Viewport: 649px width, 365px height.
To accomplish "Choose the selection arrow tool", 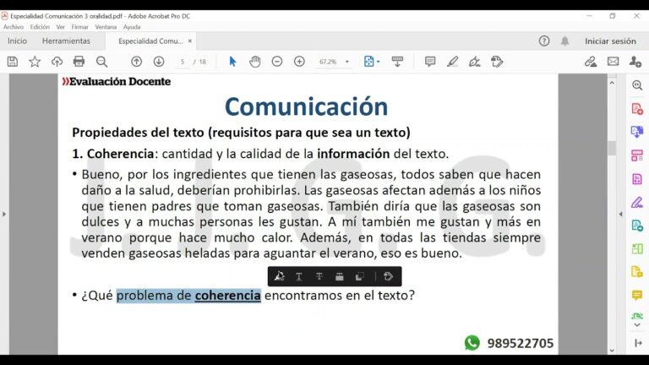I will click(x=232, y=62).
